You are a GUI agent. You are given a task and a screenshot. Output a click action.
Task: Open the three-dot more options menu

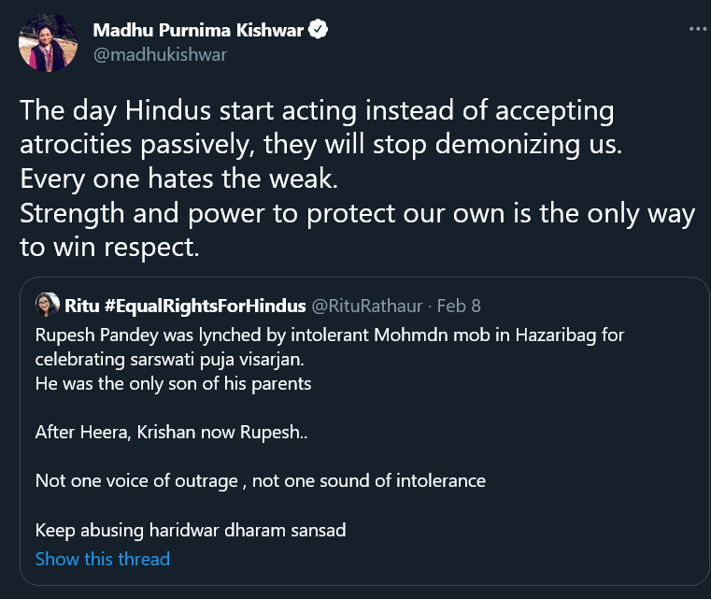(697, 30)
